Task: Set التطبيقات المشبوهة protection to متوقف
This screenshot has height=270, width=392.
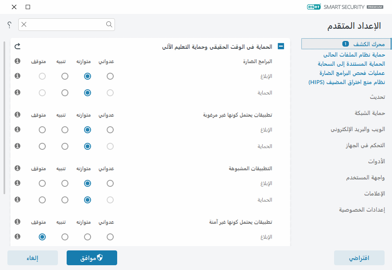Action: point(42,200)
